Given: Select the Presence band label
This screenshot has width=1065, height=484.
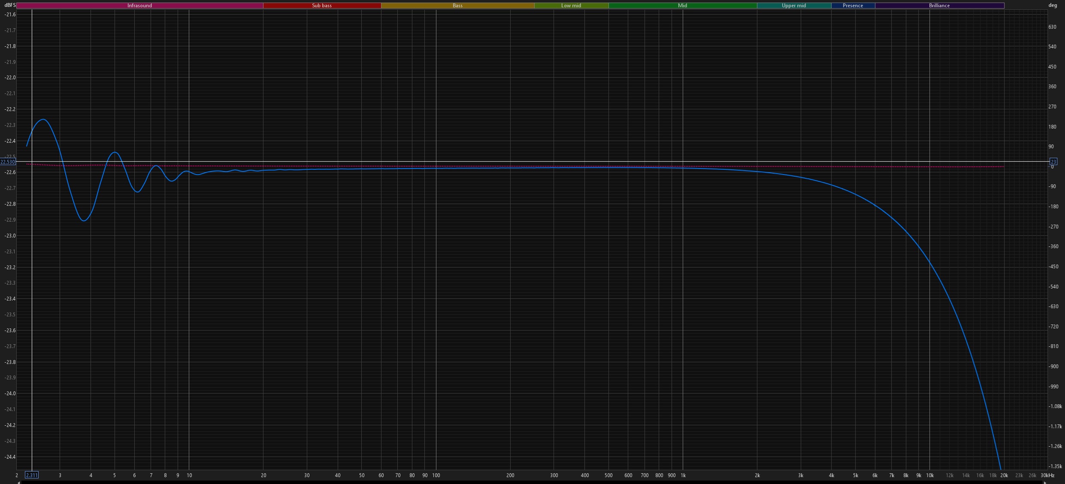Looking at the screenshot, I should pyautogui.click(x=853, y=6).
